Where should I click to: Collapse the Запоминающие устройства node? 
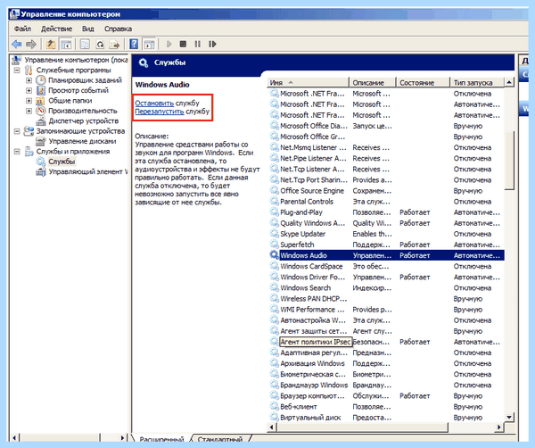click(17, 131)
